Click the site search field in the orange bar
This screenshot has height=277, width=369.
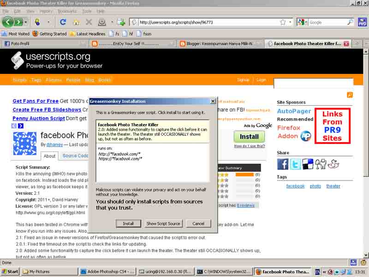pyautogui.click(x=314, y=84)
